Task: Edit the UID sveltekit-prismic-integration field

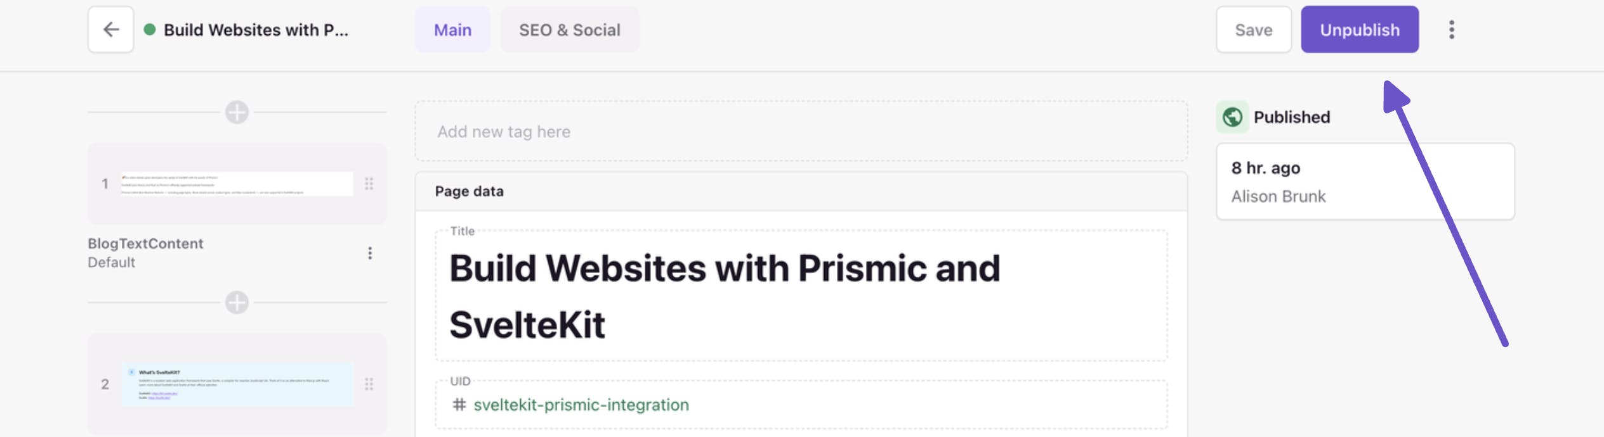Action: pyautogui.click(x=581, y=405)
